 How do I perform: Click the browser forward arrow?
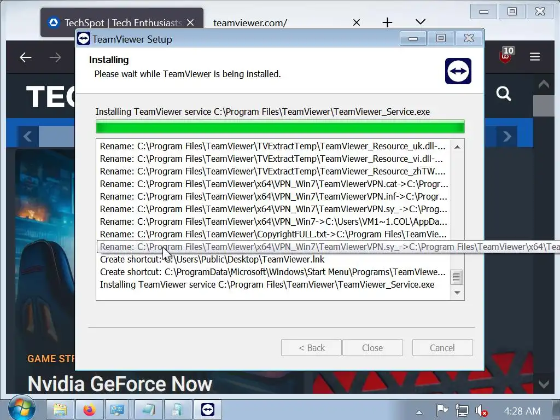55,57
